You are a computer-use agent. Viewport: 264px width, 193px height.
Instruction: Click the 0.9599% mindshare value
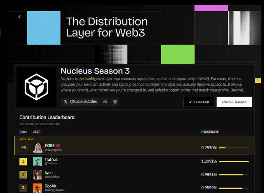(x=209, y=188)
